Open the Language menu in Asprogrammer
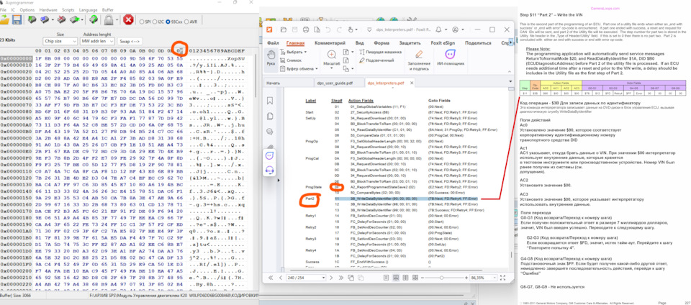Viewport: 691px width, 305px height. click(88, 9)
